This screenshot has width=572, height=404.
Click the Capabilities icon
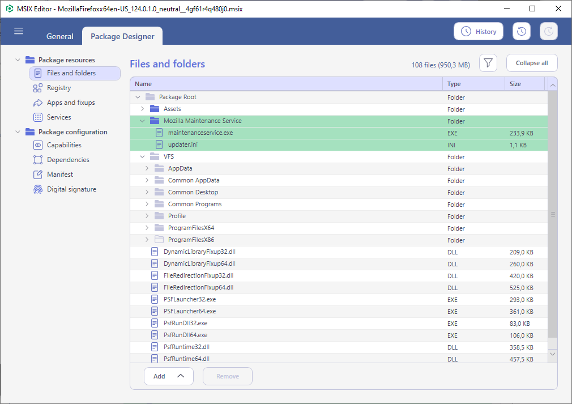(x=37, y=145)
